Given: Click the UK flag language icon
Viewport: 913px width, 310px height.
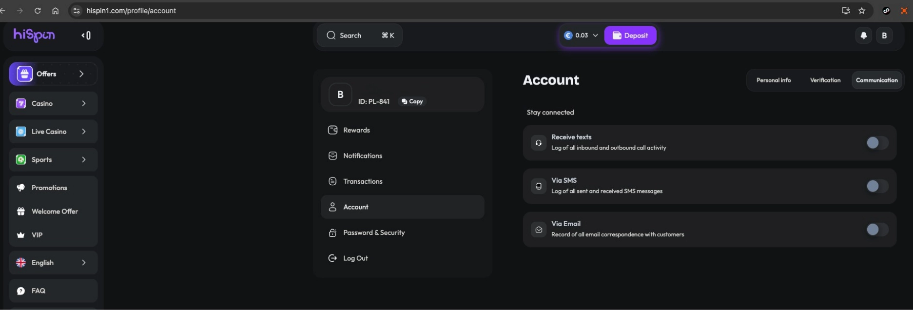Looking at the screenshot, I should tap(21, 263).
